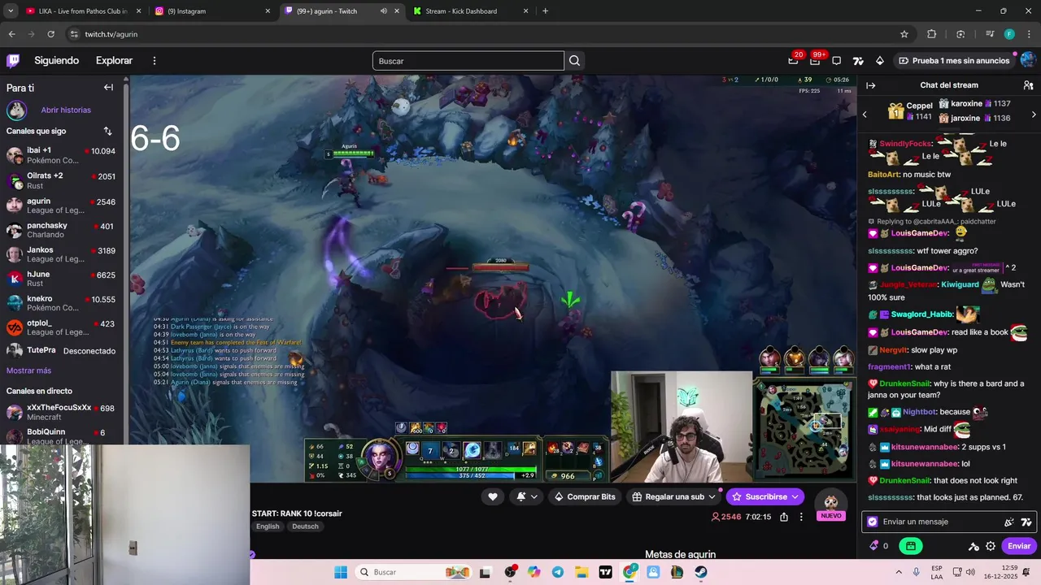
Task: Open Telegram from the taskbar
Action: (x=558, y=572)
